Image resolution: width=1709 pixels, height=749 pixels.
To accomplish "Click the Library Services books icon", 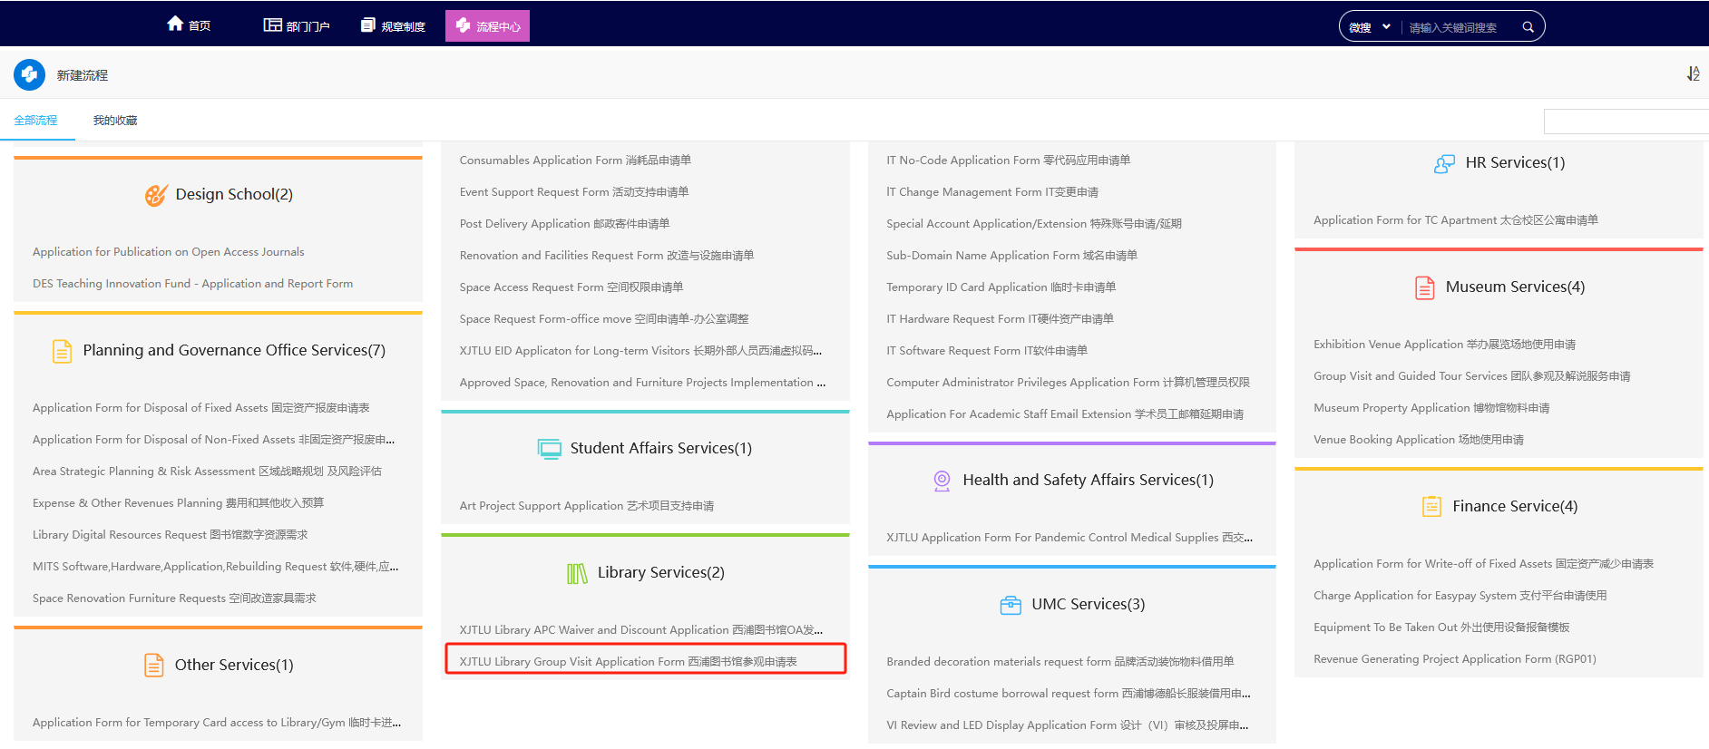I will (577, 573).
